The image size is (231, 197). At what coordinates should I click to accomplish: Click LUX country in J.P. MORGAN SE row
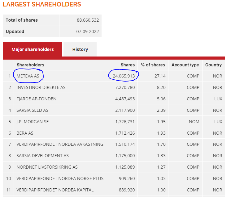(218, 122)
